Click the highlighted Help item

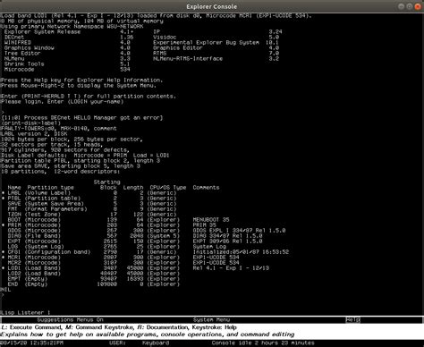pos(352,320)
